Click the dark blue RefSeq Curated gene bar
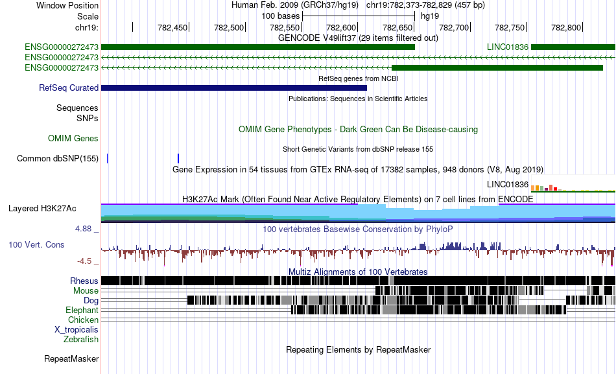 (x=233, y=88)
